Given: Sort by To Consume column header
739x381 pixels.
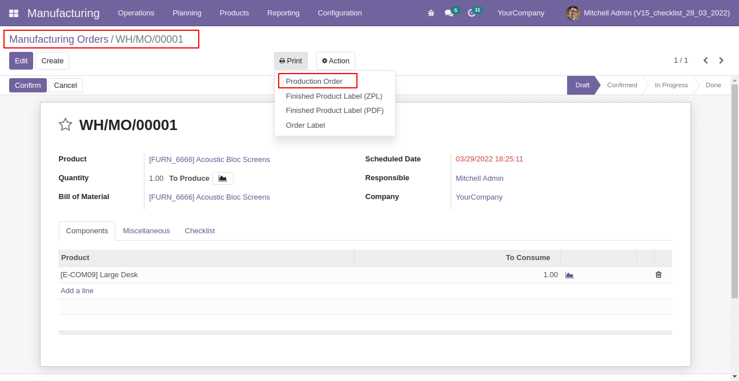Looking at the screenshot, I should (x=457, y=258).
